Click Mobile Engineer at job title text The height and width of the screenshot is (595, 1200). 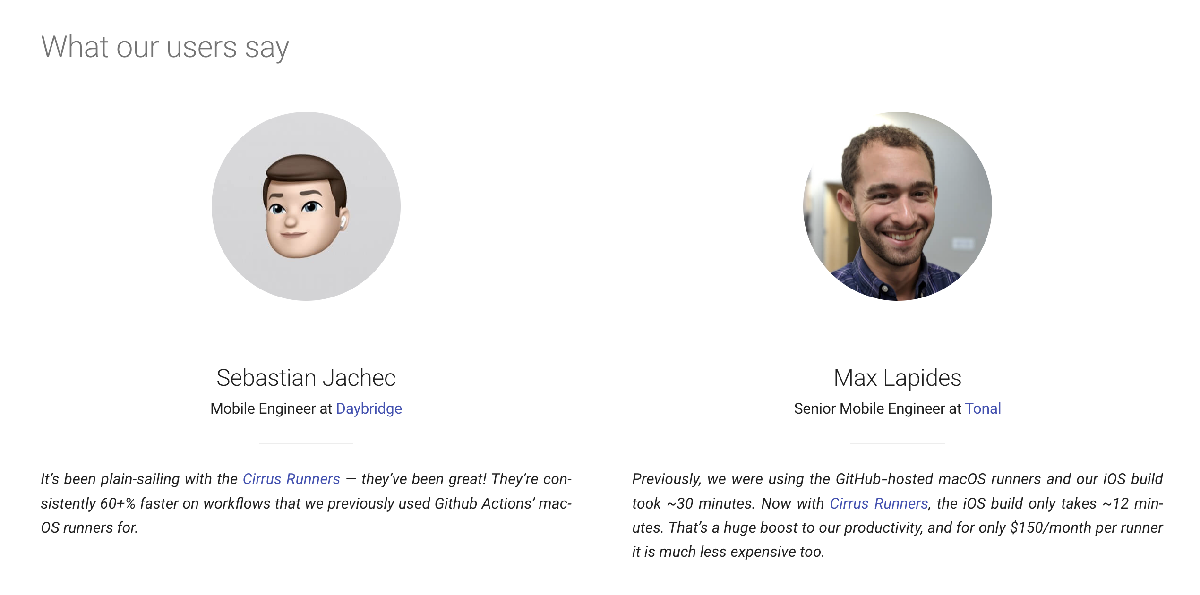[271, 408]
